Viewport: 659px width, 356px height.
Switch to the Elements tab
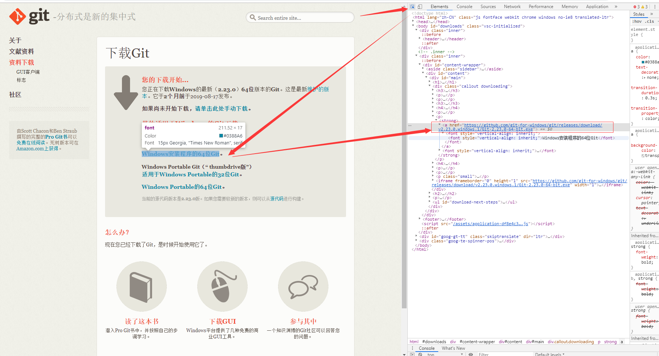click(439, 7)
